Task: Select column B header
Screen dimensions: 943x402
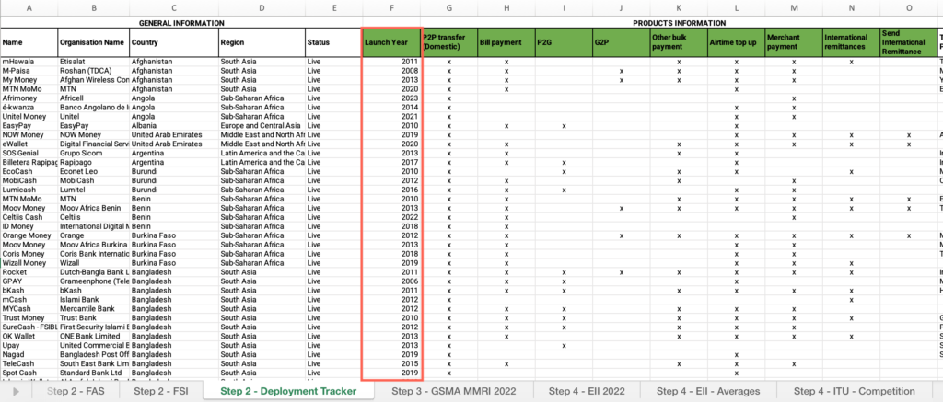Action: click(x=93, y=7)
